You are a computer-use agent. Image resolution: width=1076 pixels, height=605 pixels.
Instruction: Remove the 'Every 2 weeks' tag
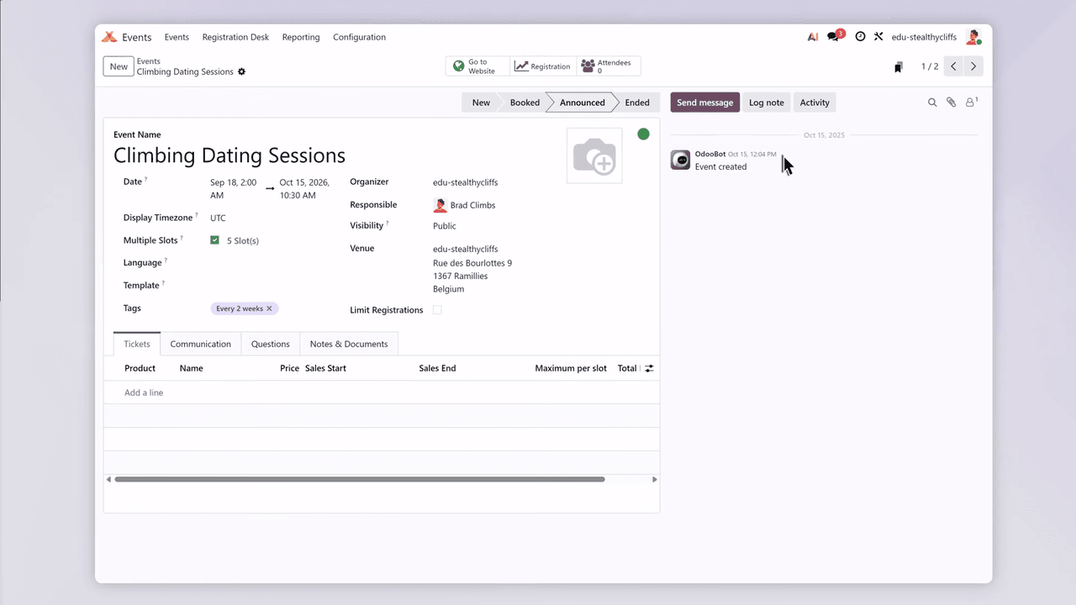tap(269, 308)
